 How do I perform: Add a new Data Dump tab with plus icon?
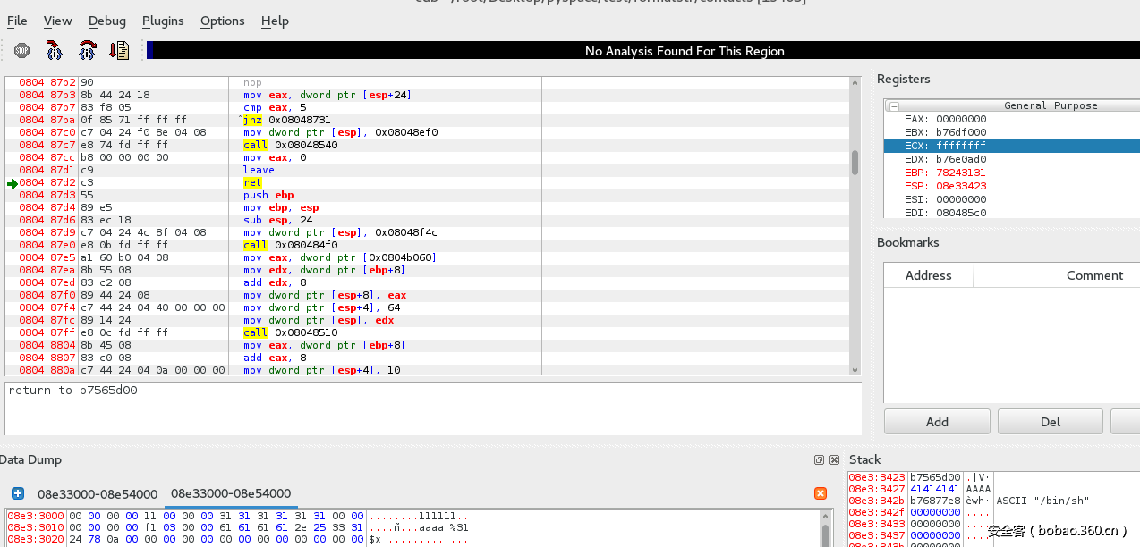point(18,493)
